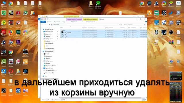Open the Файл ribbon tab
Screen dimensions: 184x103
point(43,22)
